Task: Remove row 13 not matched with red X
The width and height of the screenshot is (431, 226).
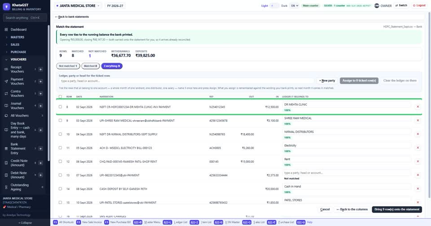Action: (x=418, y=175)
